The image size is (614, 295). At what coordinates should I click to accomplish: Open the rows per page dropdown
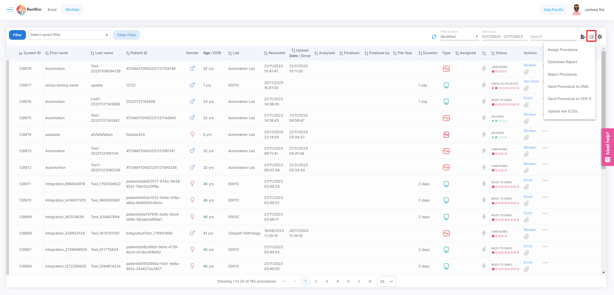coord(386,282)
